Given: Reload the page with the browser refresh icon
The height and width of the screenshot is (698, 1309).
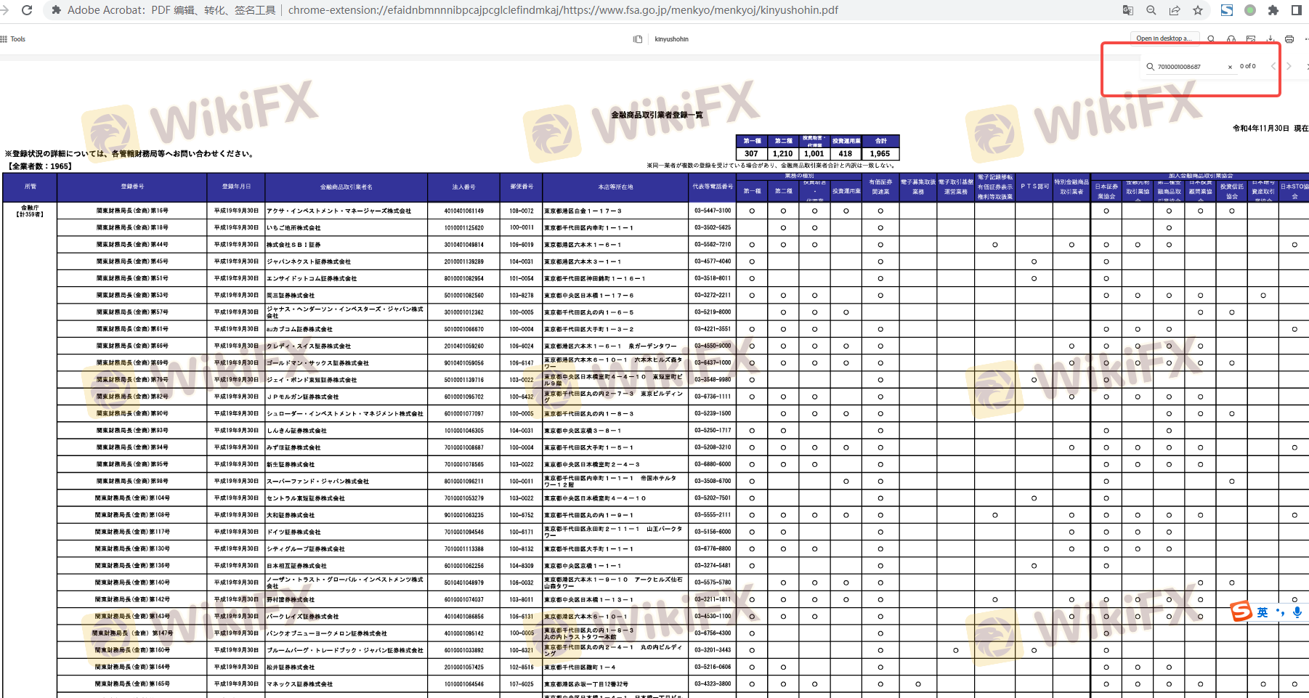Looking at the screenshot, I should click(27, 10).
